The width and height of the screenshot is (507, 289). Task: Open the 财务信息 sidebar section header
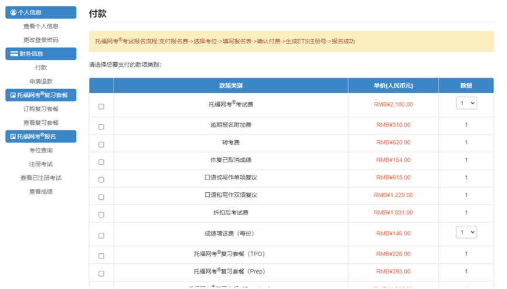41,54
